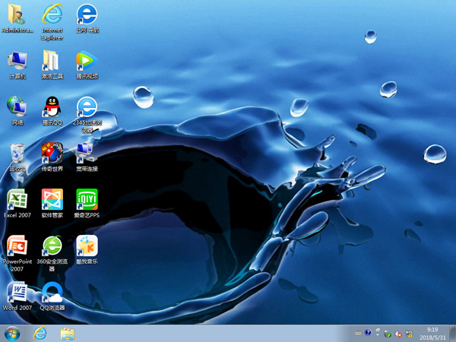
Task: Open the 激活工具 folder
Action: [x=52, y=61]
